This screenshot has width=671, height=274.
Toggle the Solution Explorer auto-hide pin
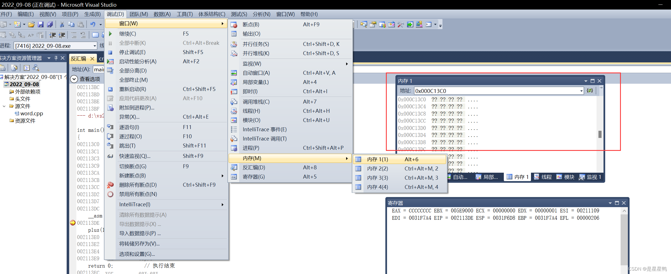click(56, 58)
